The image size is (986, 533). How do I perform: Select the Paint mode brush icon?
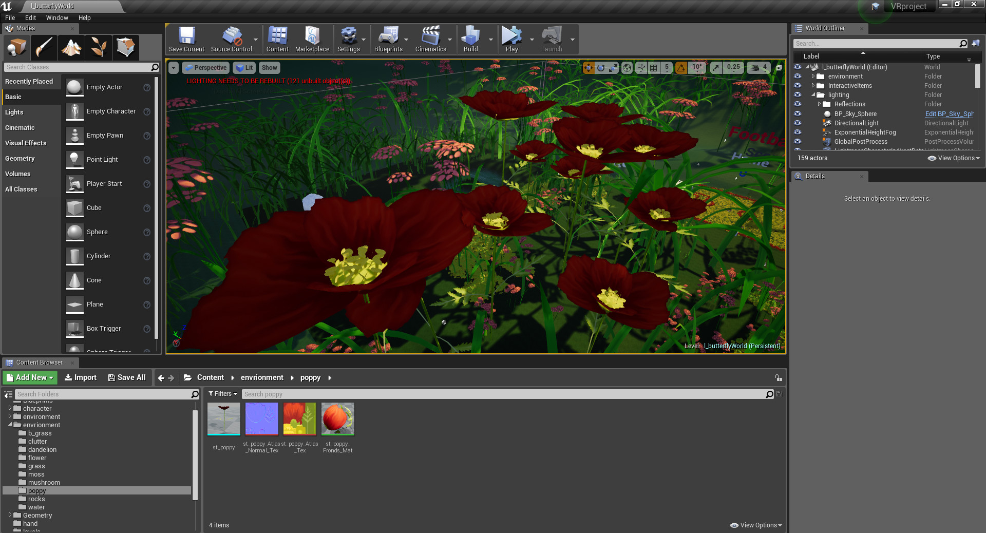(x=44, y=48)
